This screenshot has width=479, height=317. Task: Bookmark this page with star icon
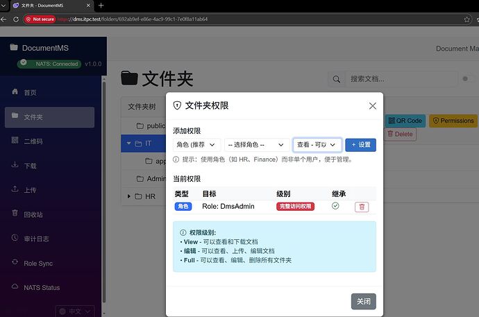click(x=467, y=19)
